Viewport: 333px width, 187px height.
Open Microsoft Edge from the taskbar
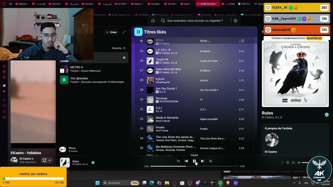(152, 183)
